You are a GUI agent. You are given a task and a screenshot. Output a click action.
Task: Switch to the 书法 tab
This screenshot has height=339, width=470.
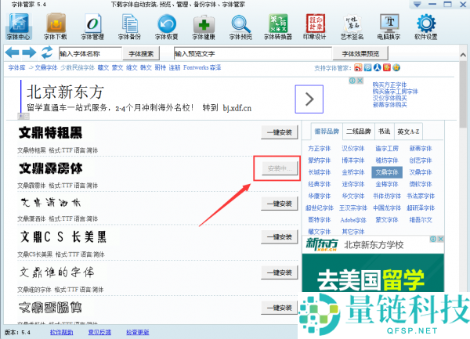385,131
